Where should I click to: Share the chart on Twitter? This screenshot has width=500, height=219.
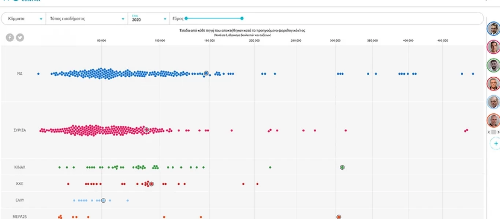[x=20, y=37]
